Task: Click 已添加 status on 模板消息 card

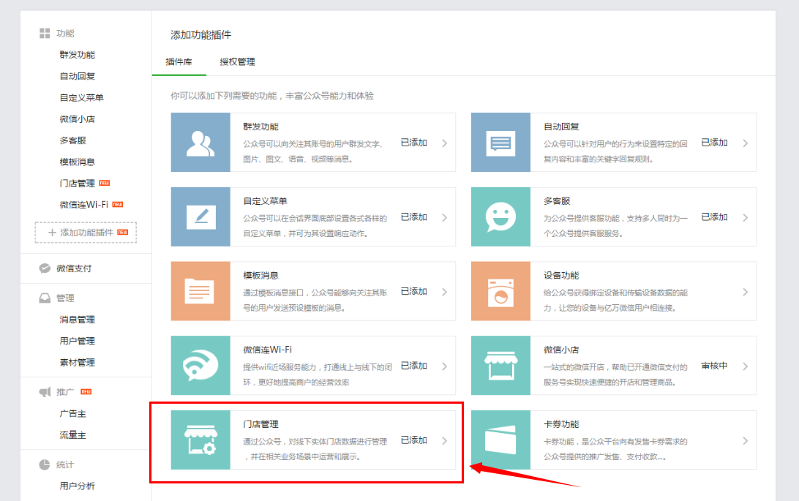Action: click(414, 291)
